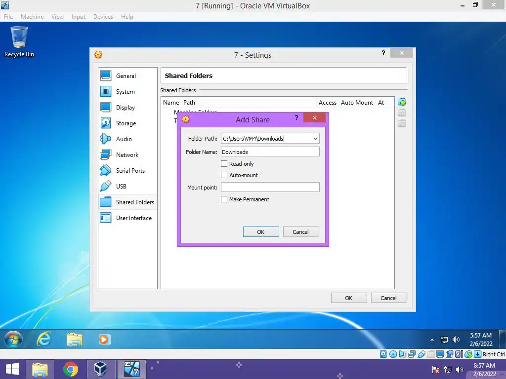Click the Auto Mount column header
The width and height of the screenshot is (506, 379).
pyautogui.click(x=357, y=103)
